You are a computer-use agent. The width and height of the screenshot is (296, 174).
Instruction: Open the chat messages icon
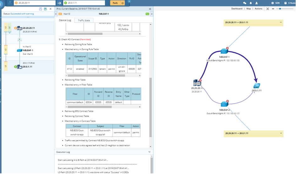pyautogui.click(x=245, y=3)
